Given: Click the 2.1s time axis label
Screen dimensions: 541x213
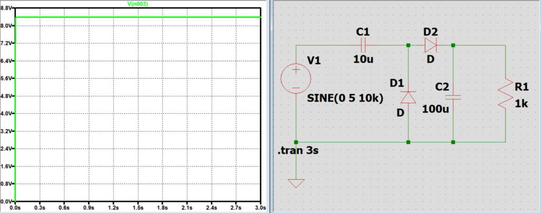Looking at the screenshot, I should point(187,208).
